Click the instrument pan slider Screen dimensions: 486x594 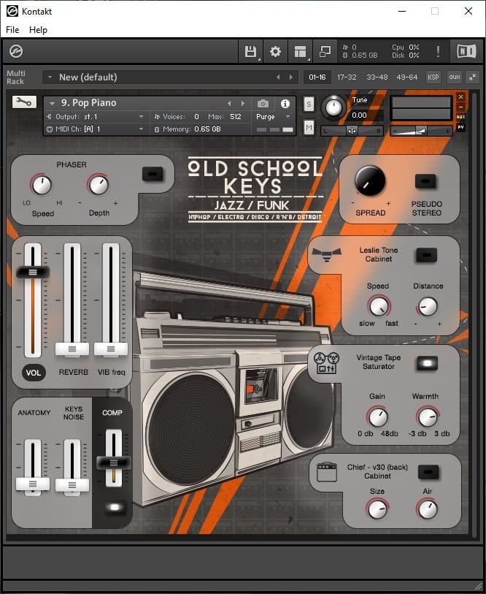(352, 131)
